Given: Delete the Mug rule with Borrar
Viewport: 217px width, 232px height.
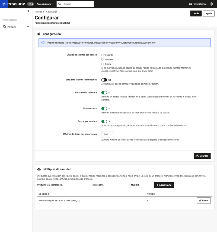Looking at the screenshot, I should click(x=203, y=201).
